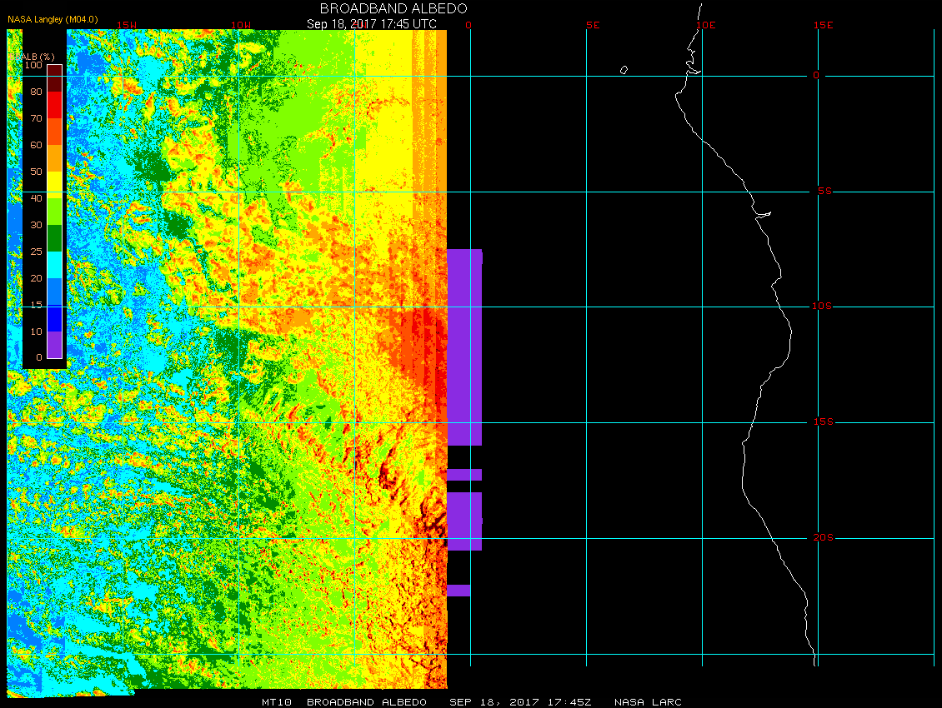
Task: Click the largest purple block crossing 10S
Action: click(x=464, y=347)
